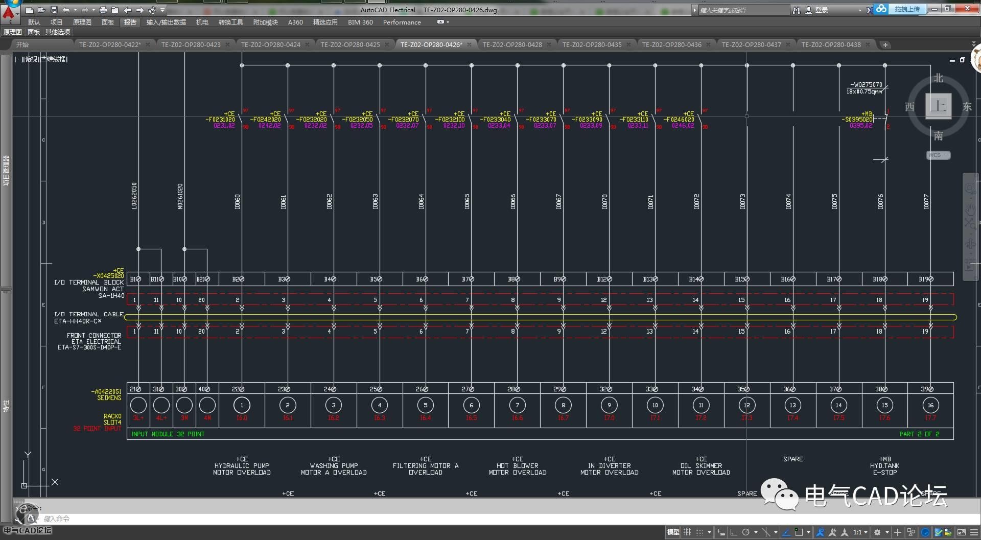Go to previous project drawing arrow
Viewport: 981px width, 540px height.
pyautogui.click(x=127, y=10)
